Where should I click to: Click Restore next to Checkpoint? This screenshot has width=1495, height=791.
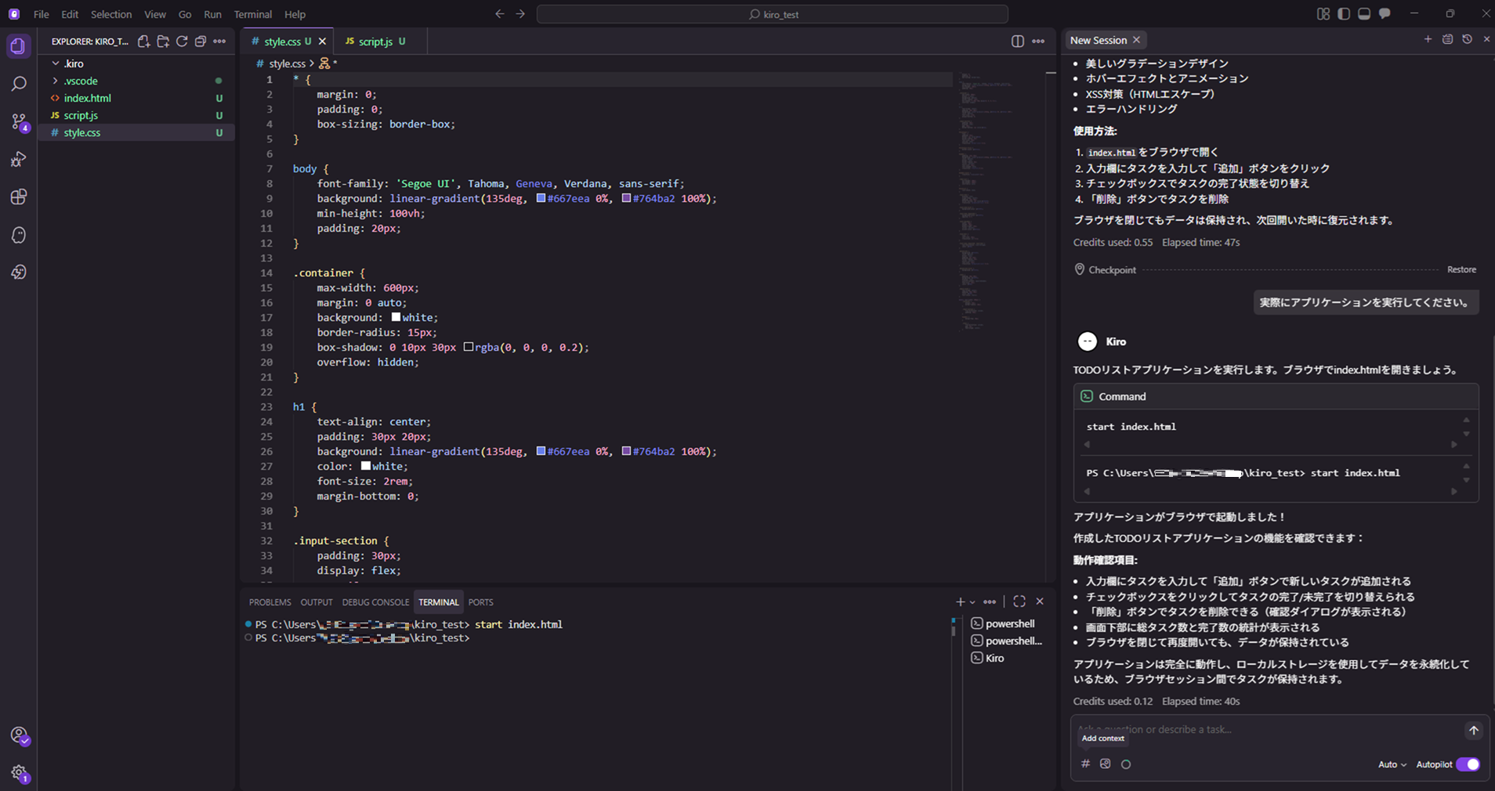(1461, 269)
